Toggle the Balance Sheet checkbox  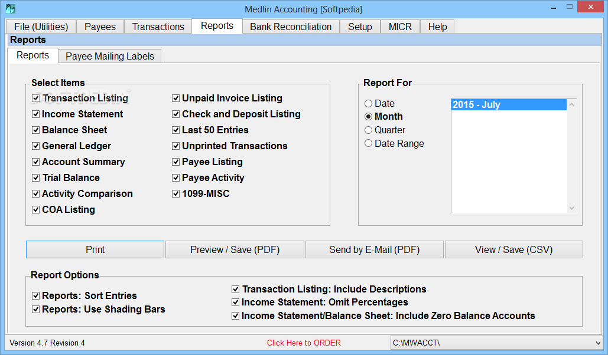coord(35,130)
